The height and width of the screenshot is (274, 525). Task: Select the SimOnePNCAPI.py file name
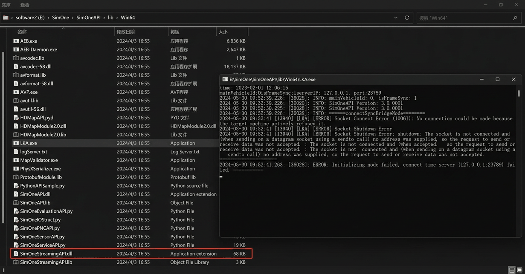coord(40,228)
